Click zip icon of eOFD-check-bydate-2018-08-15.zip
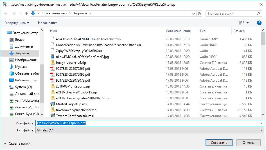266x150 pixels. (x=53, y=98)
